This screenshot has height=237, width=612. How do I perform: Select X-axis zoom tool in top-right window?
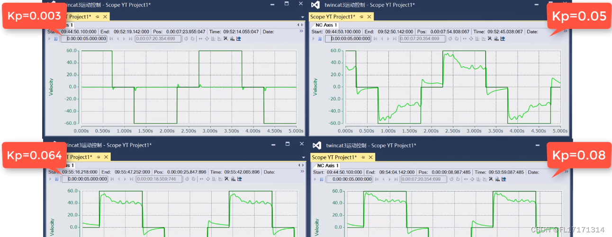click(477, 38)
